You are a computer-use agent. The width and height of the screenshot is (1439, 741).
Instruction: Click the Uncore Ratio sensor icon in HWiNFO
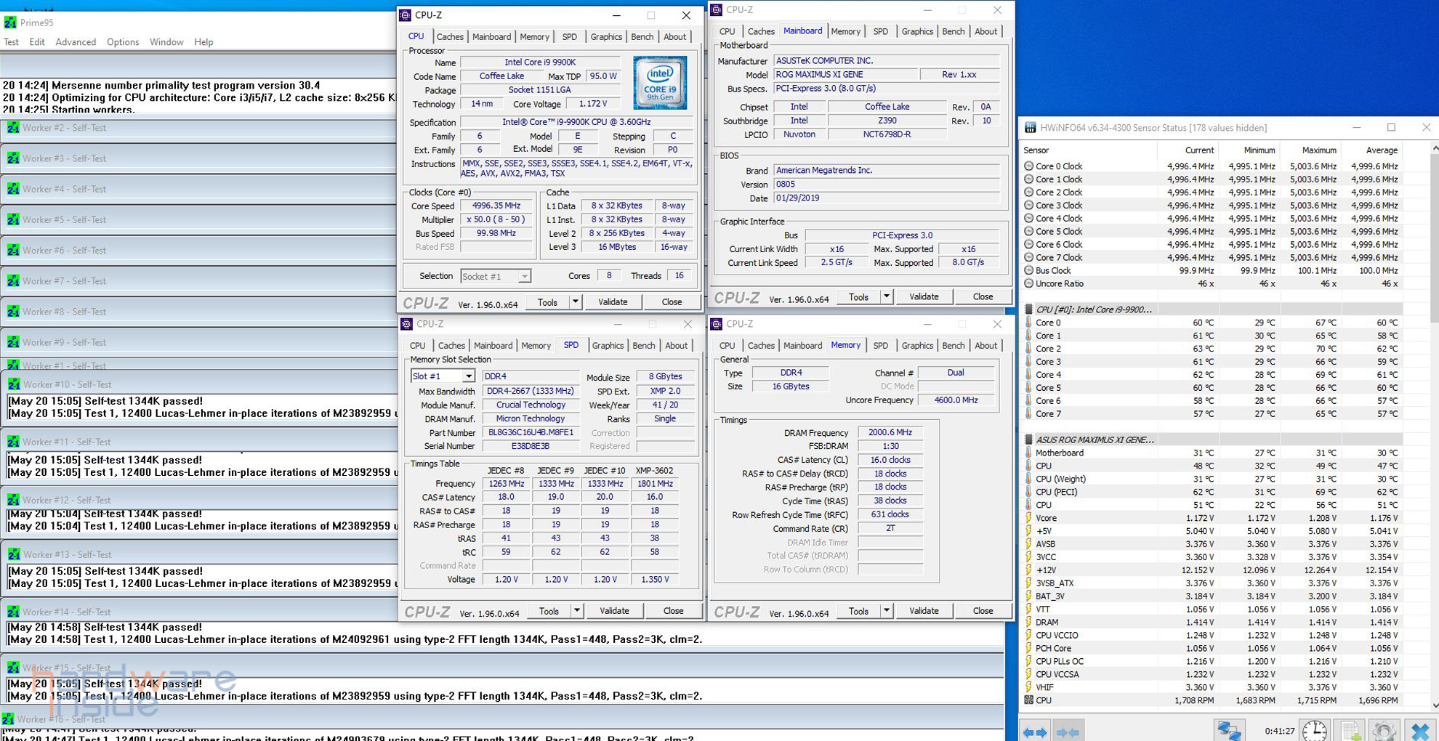point(1028,283)
